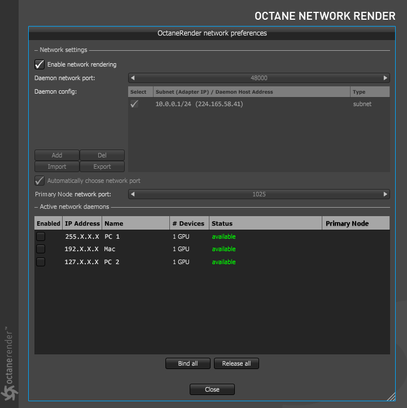Enable the PC 2 daemon checkbox

tap(41, 262)
